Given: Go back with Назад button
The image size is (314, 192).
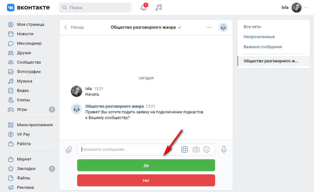Looking at the screenshot, I should pyautogui.click(x=74, y=27).
